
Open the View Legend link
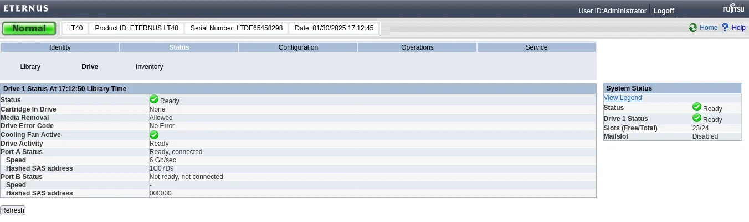pyautogui.click(x=623, y=98)
